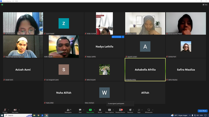Image resolution: width=209 pixels, height=117 pixels.
Task: Click the green encryption shield icon
Action: (x=2, y=5)
